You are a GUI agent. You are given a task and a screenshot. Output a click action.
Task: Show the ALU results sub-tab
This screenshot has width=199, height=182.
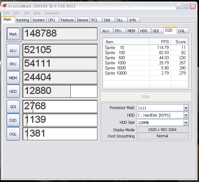107,31
